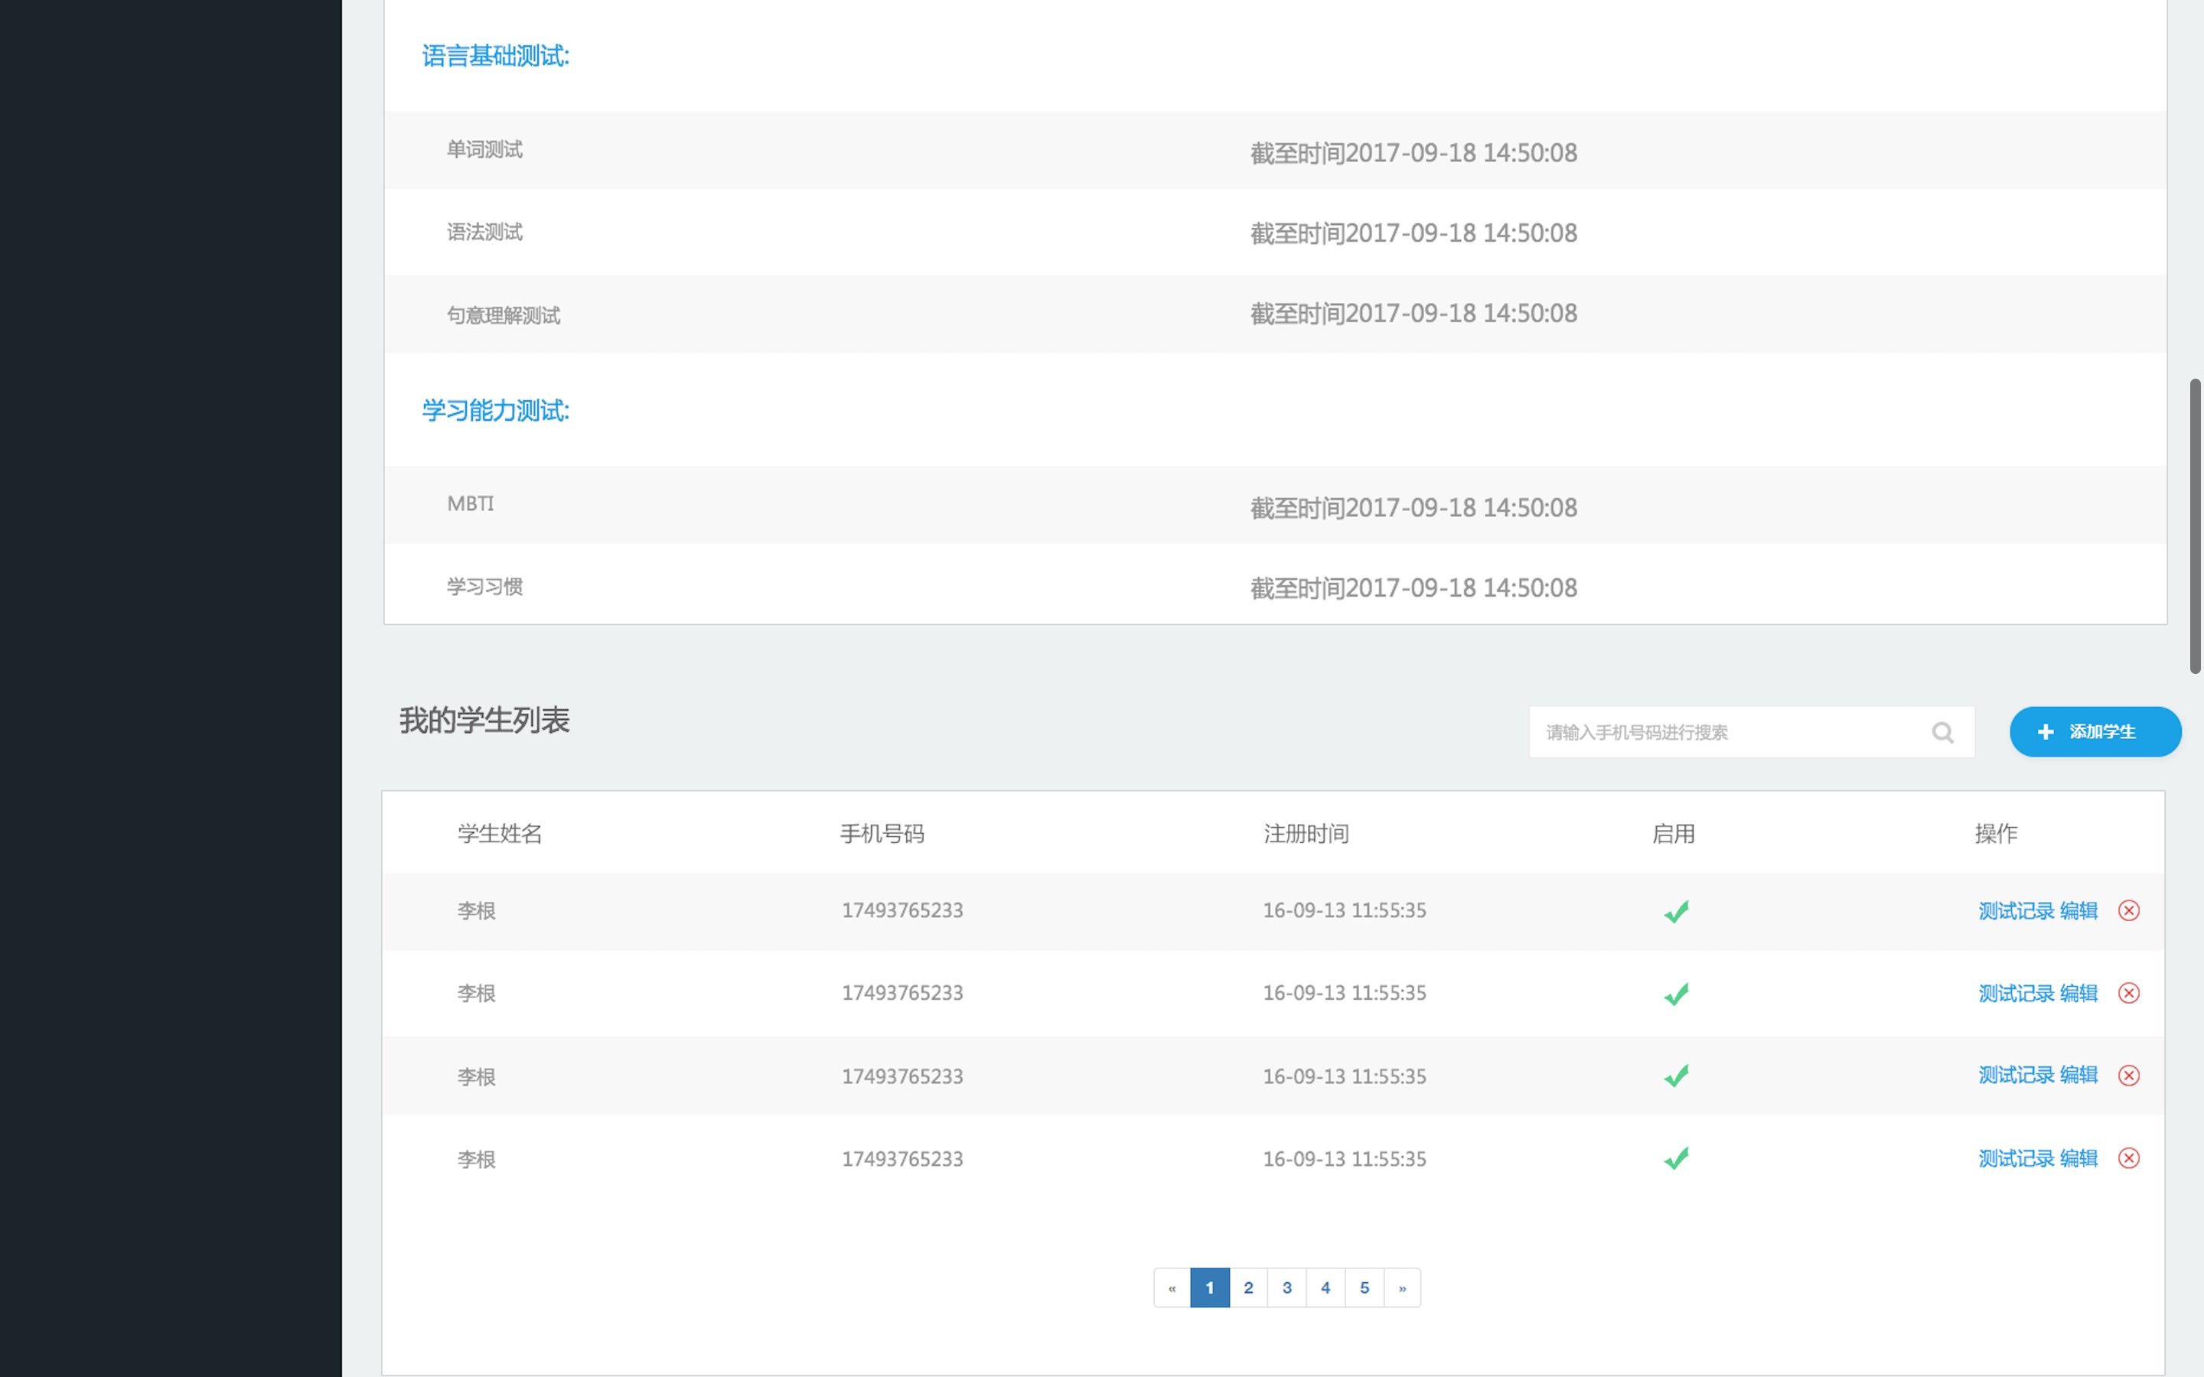Toggle enabled checkmark for fourth student
The width and height of the screenshot is (2204, 1377).
(x=1676, y=1158)
